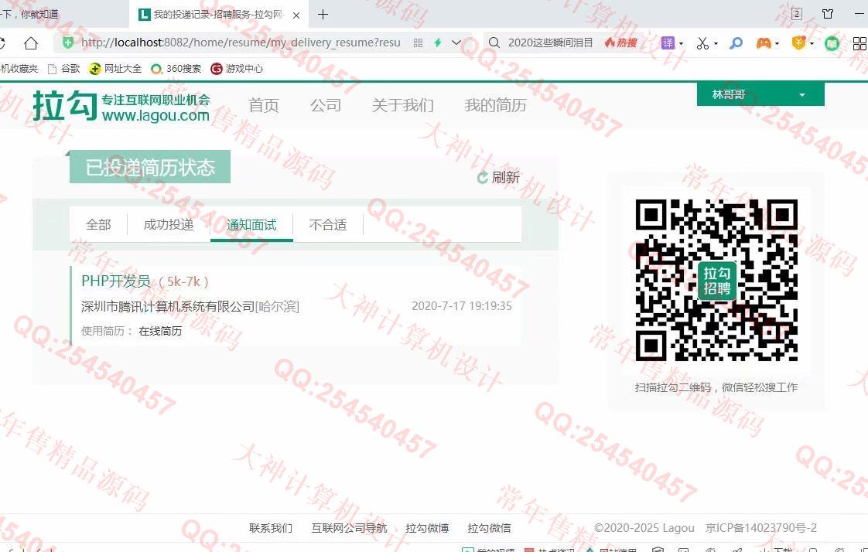The height and width of the screenshot is (552, 868).
Task: Click the company name 深圳市腾讯计算机系统有限公司
Action: tap(168, 306)
